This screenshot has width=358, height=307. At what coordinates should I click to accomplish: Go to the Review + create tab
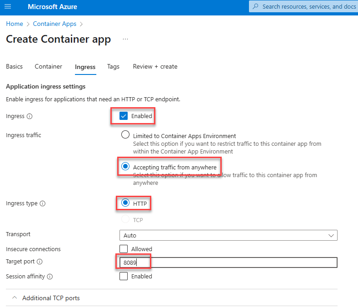[155, 67]
